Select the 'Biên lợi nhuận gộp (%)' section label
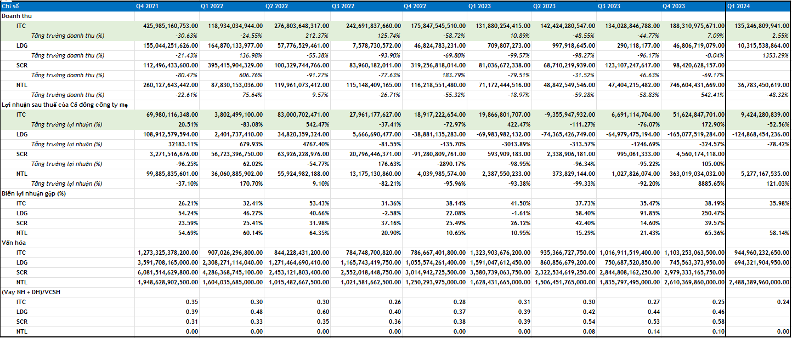Image resolution: width=792 pixels, height=338 pixels. (x=34, y=193)
